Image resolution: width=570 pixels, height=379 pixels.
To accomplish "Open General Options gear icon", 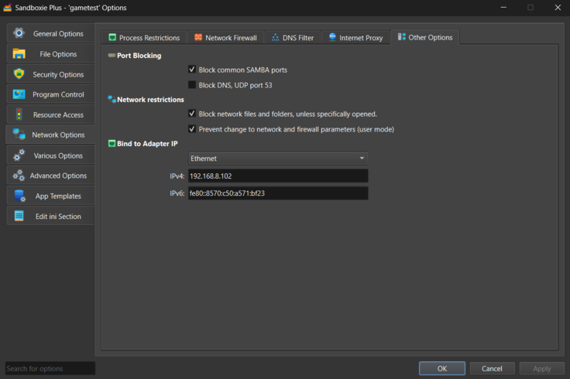I will pyautogui.click(x=19, y=34).
